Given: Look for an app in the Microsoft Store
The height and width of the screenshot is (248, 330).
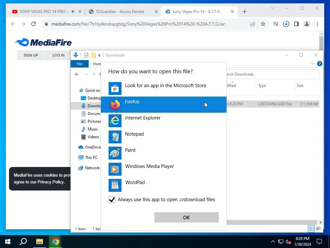Looking at the screenshot, I should pos(163,88).
